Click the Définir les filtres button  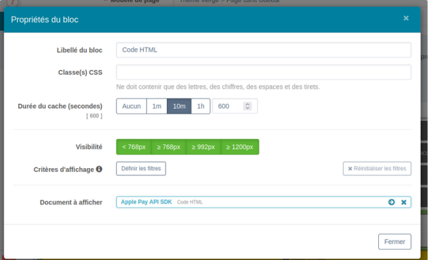(141, 169)
